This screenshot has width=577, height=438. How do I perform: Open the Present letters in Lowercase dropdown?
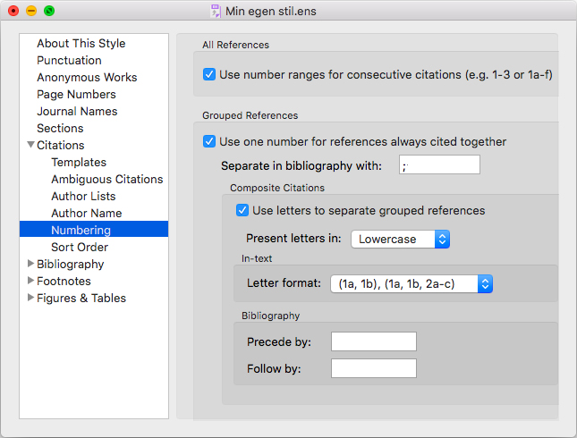coord(401,239)
